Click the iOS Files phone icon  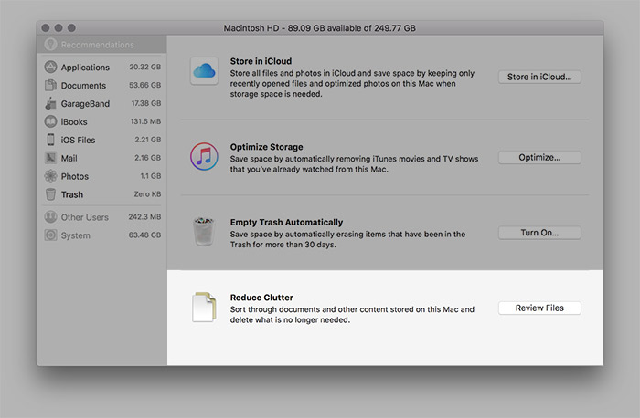[x=50, y=140]
